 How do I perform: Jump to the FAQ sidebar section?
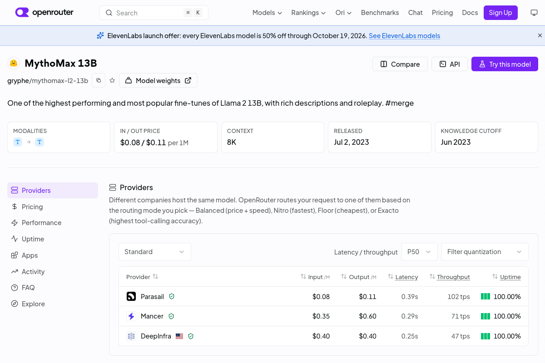click(x=53, y=288)
